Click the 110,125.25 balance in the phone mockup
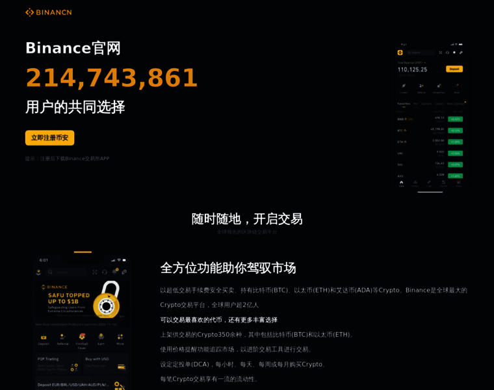This screenshot has height=390, width=494. [412, 70]
